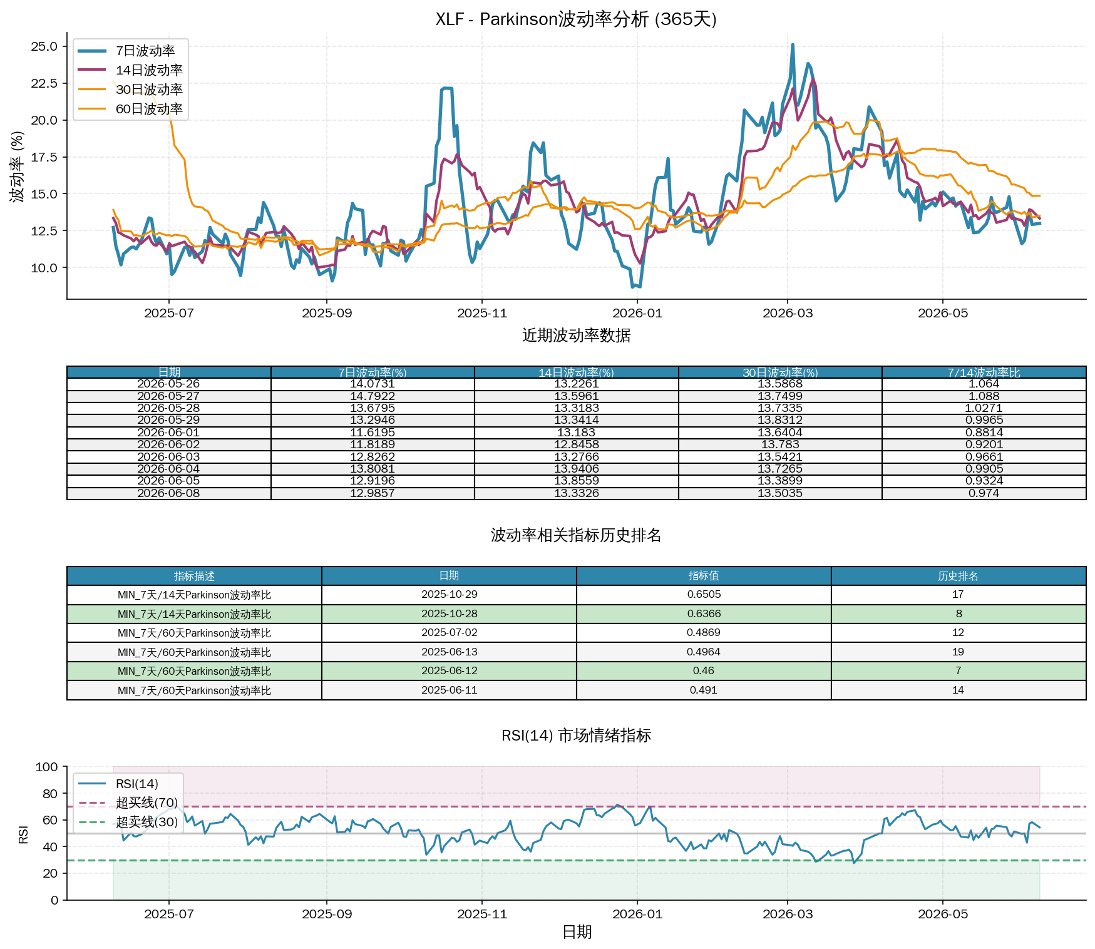Click 2026-05 on the RSI chart x-axis
The image size is (1095, 949).
943,914
